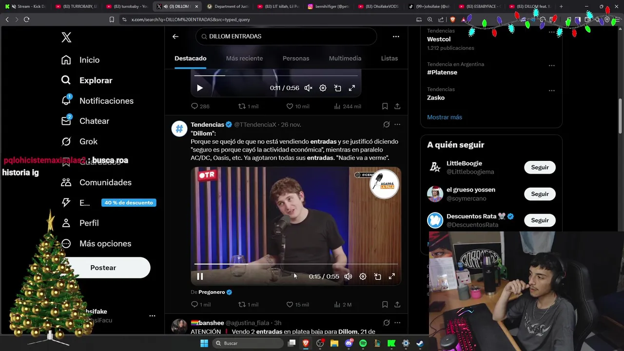The width and height of the screenshot is (624, 351).
Task: Open the #Platense trend
Action: (442, 72)
